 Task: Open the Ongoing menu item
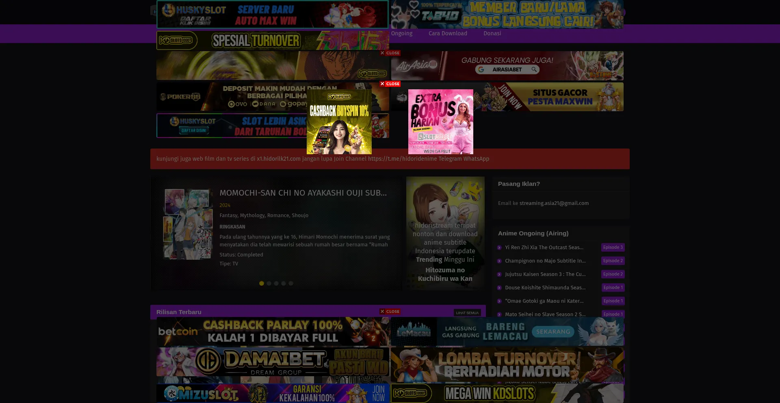402,33
